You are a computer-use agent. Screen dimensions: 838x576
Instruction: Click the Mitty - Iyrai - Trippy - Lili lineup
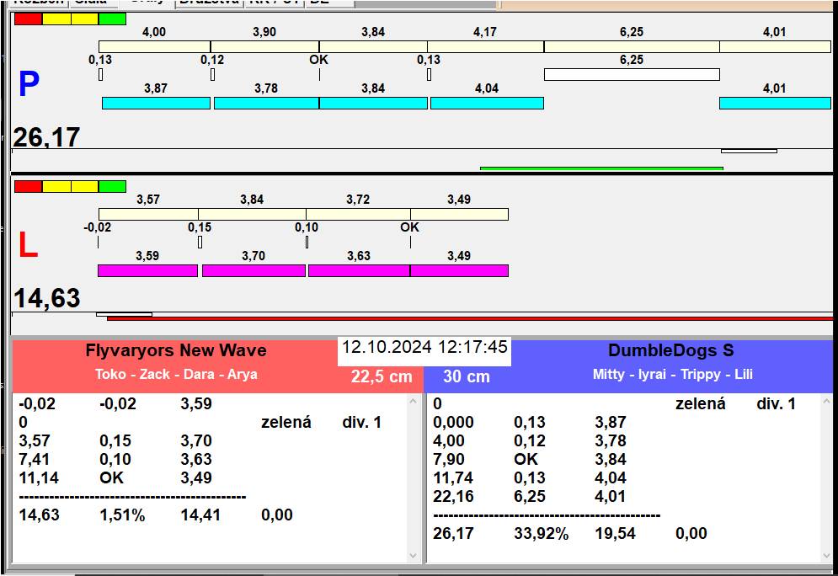pyautogui.click(x=672, y=374)
